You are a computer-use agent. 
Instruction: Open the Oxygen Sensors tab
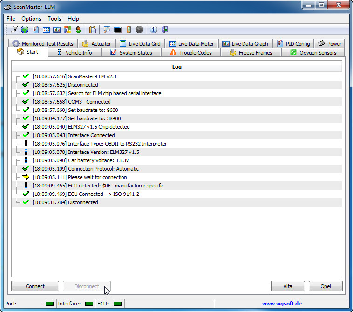(313, 53)
